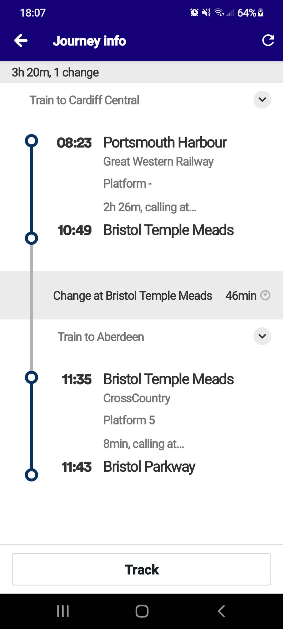Tap the CrossCountry operator label

[137, 398]
